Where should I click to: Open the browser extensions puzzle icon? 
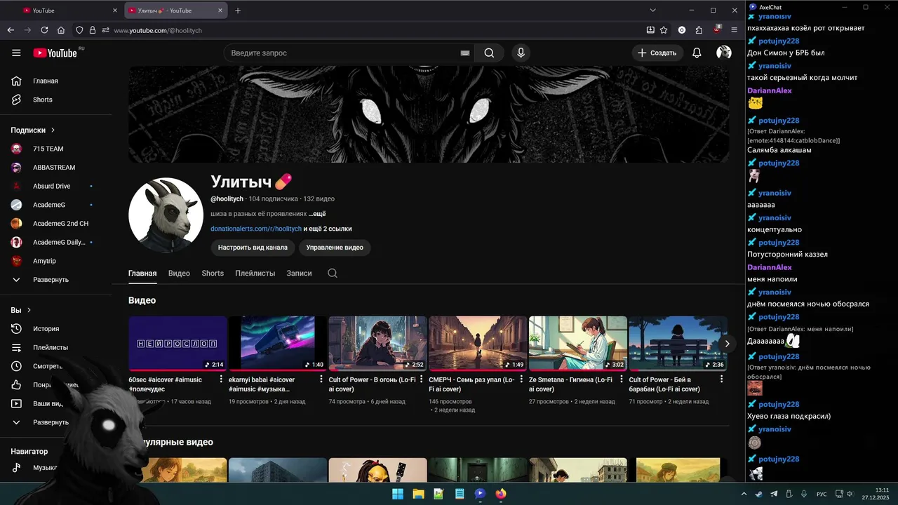699,30
